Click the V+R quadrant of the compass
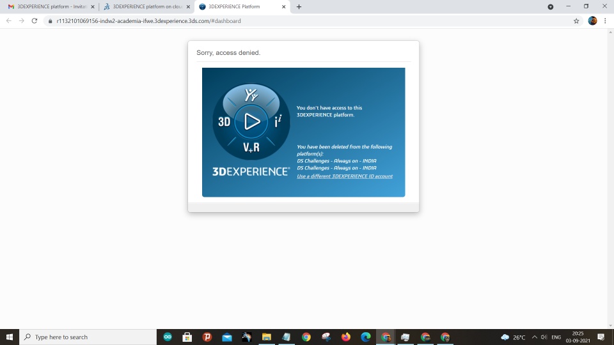The width and height of the screenshot is (614, 345). coord(251,148)
